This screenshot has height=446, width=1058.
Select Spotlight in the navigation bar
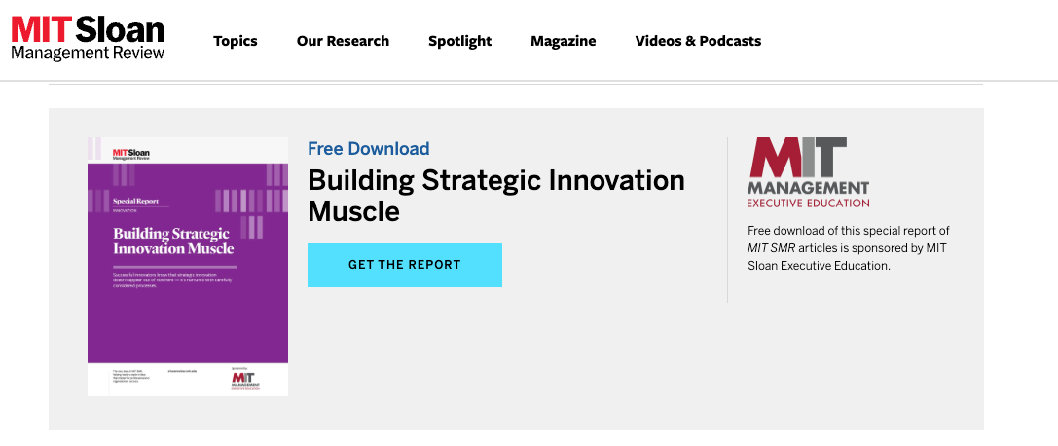[460, 41]
